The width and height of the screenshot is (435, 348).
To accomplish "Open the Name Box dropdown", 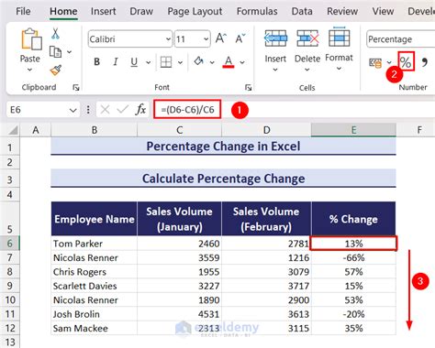I will tap(72, 110).
